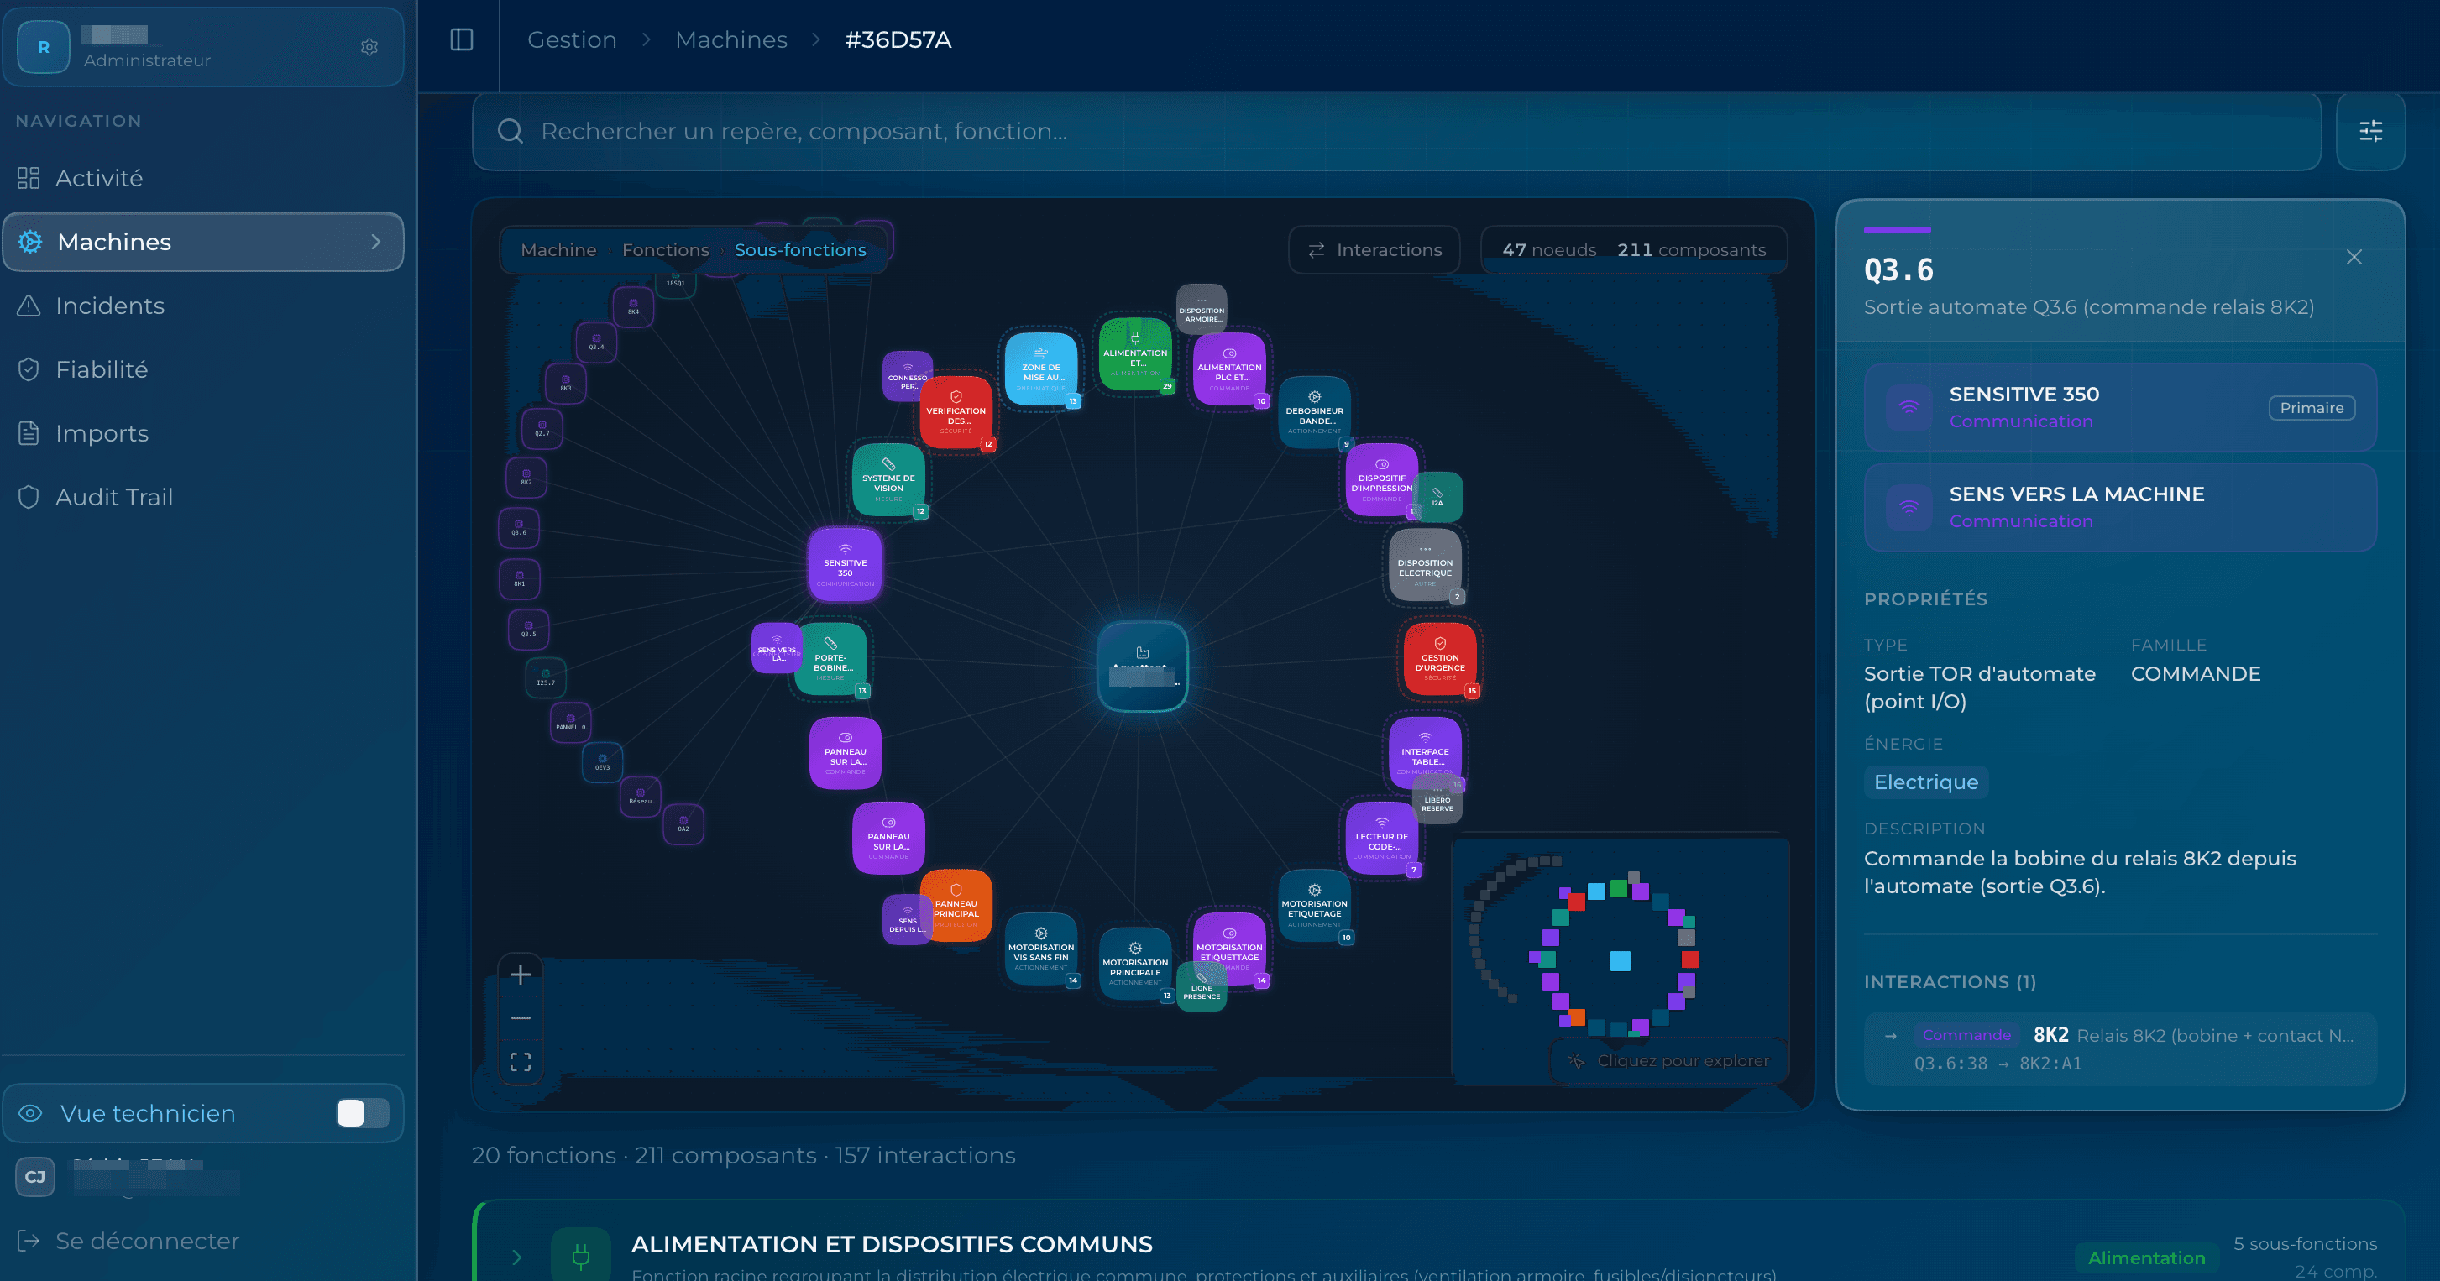This screenshot has width=2440, height=1281.
Task: Select the PORTE-BOBINE... node
Action: coord(833,659)
